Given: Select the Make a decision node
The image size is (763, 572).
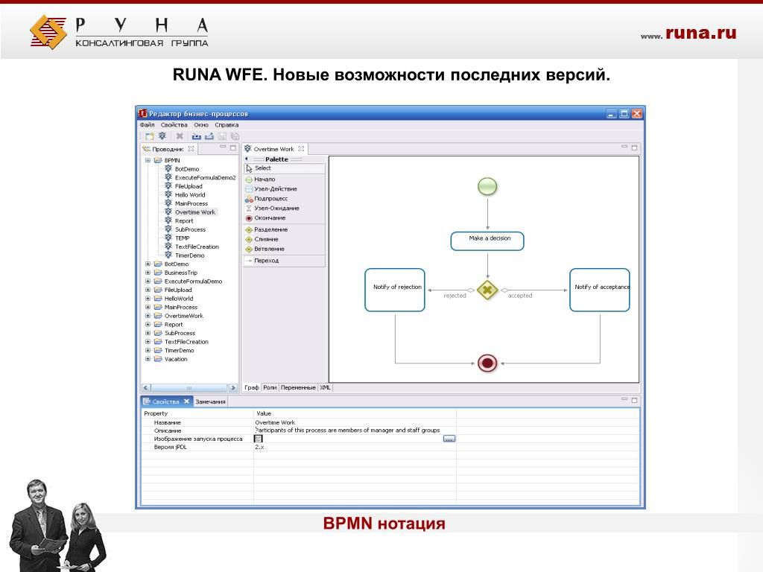Looking at the screenshot, I should 487,241.
